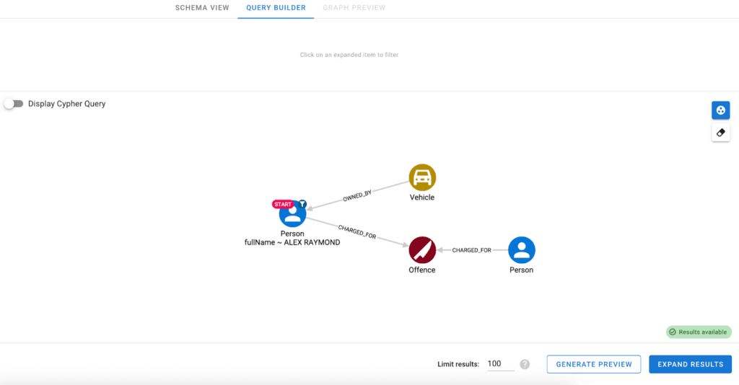The height and width of the screenshot is (385, 739).
Task: Select the OWNED_BY relationship edge label
Action: tap(357, 197)
